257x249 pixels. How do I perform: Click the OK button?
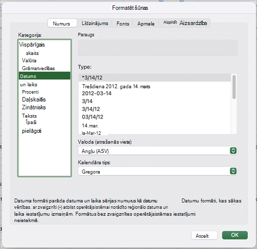[x=234, y=235]
